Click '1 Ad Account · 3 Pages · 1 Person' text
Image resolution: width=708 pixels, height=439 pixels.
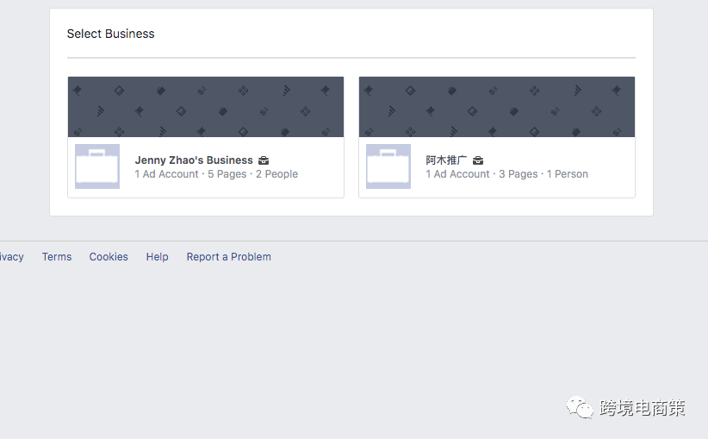point(506,174)
